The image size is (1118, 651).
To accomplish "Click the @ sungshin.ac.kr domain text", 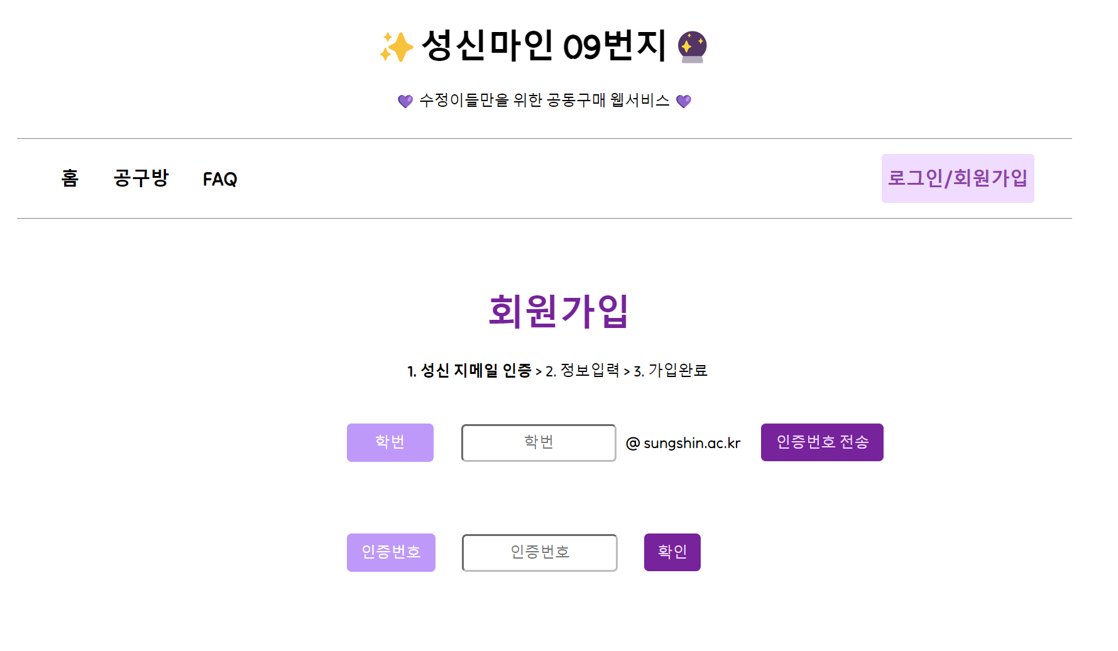I will (684, 442).
